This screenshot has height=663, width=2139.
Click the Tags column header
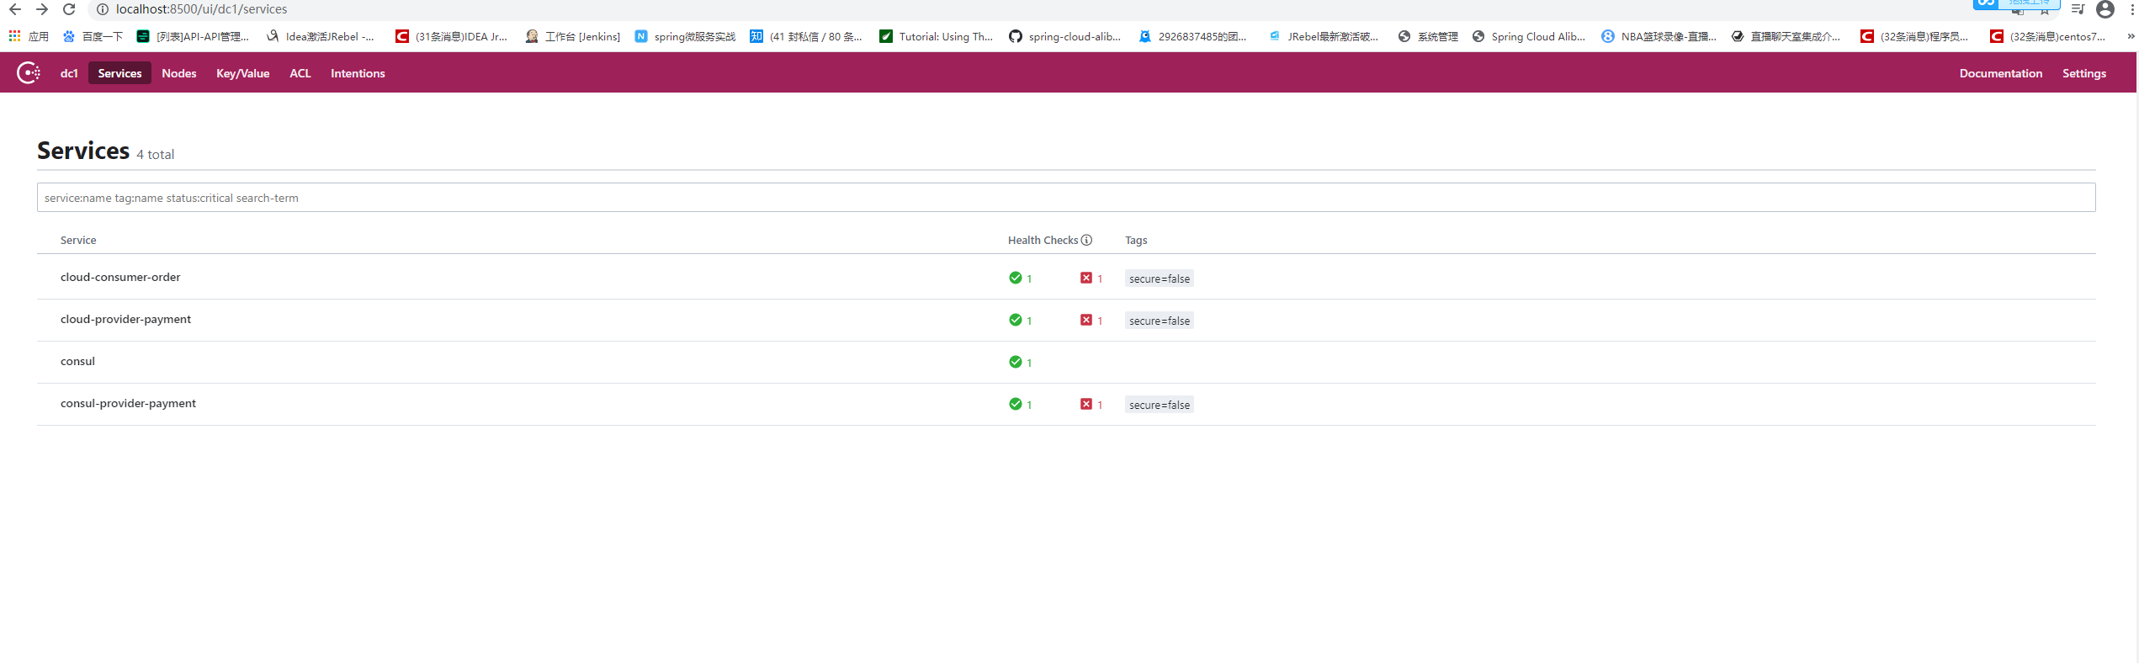point(1136,240)
